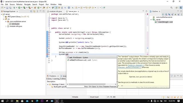Click the New file toolbar icon
This screenshot has width=183, height=103.
2,8
